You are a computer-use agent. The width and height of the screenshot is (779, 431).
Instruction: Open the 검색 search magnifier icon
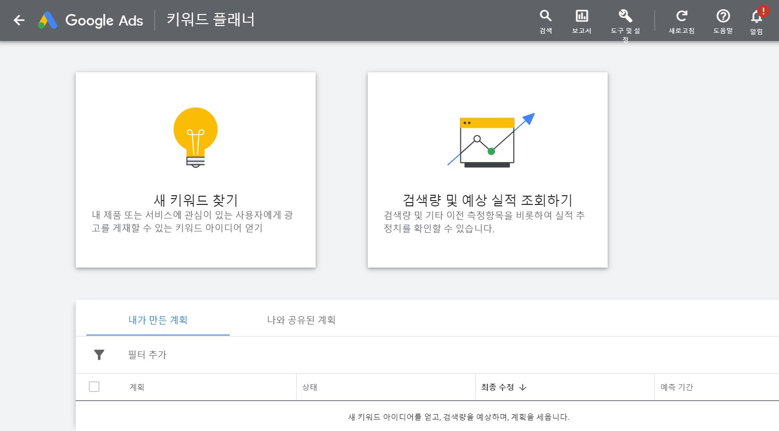[545, 16]
